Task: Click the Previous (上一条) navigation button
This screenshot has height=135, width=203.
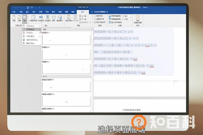Action: point(83,16)
